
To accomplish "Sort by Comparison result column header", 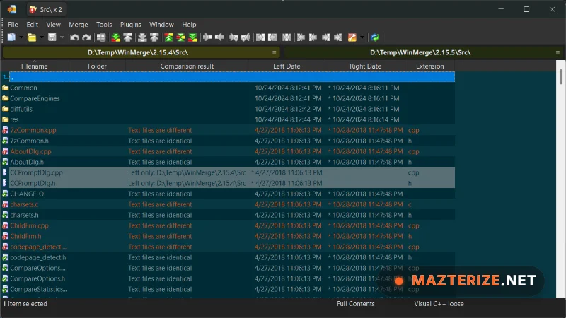I will [187, 66].
